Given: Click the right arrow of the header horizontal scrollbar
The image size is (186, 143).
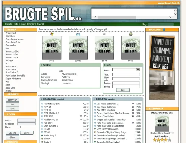Looking at the screenshot, I should pyautogui.click(x=170, y=17).
